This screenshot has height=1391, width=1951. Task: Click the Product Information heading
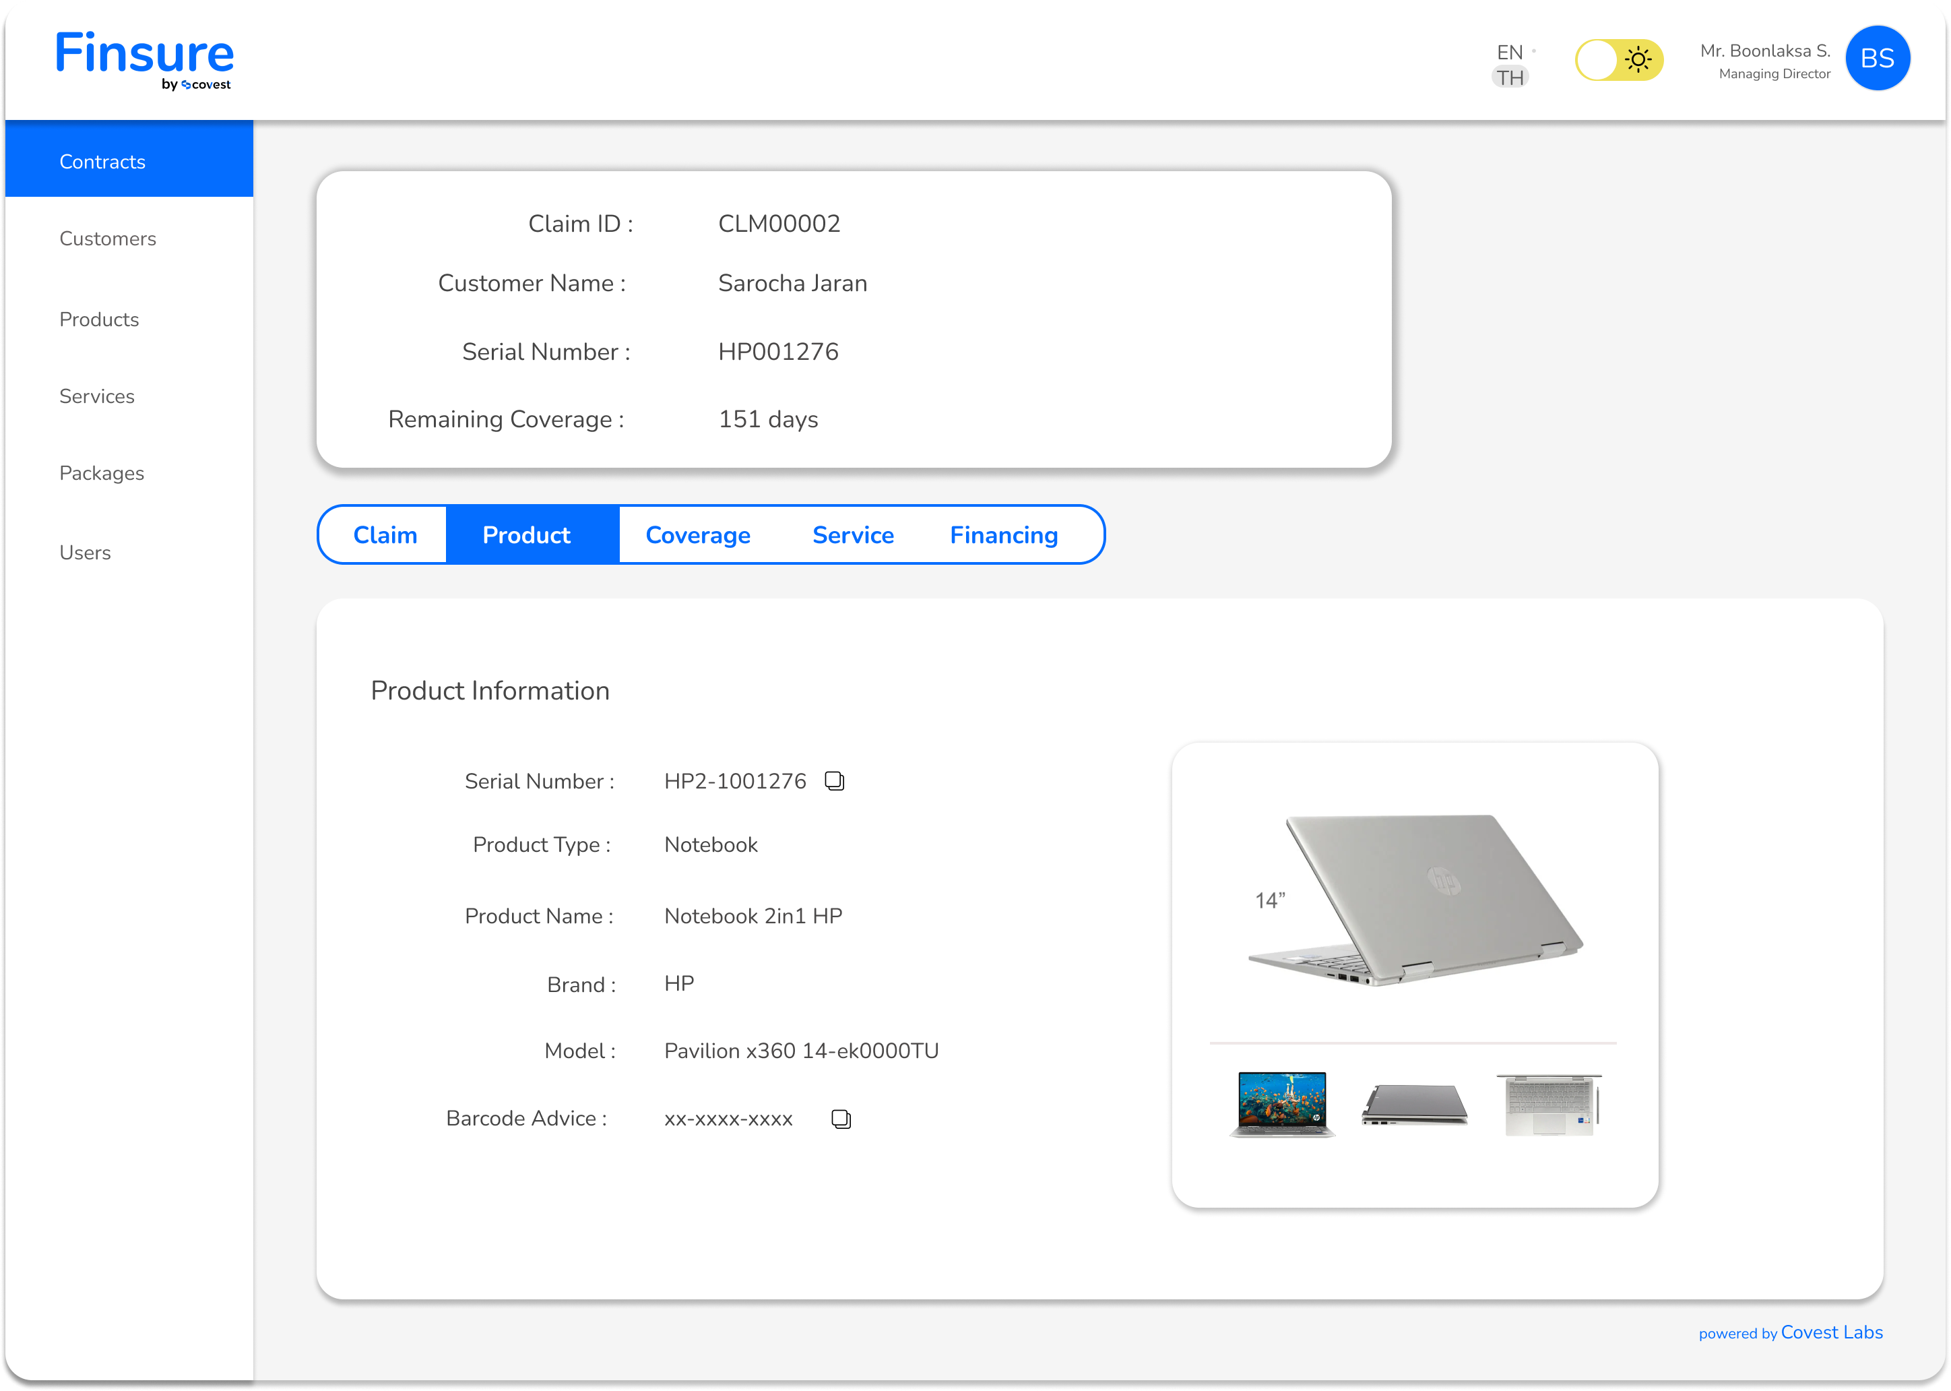click(490, 690)
